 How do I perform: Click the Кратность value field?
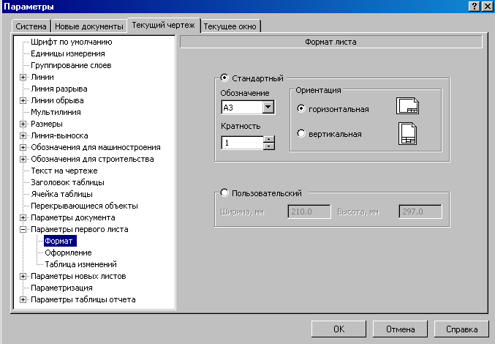click(242, 143)
